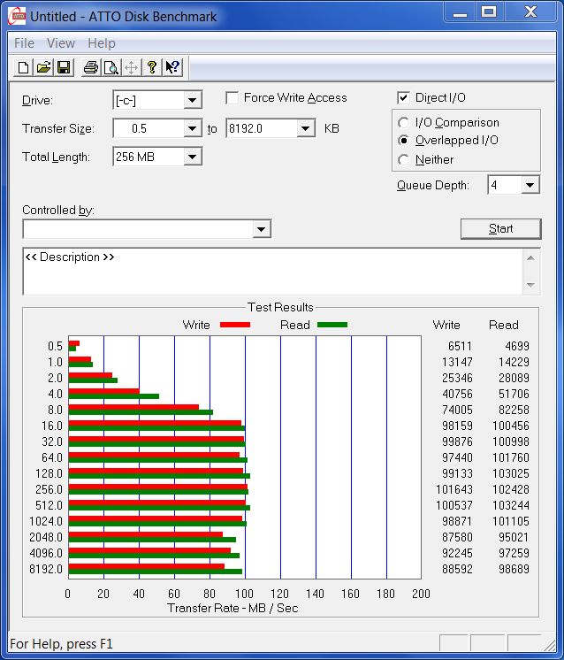Click the Test Results group title

pyautogui.click(x=280, y=307)
